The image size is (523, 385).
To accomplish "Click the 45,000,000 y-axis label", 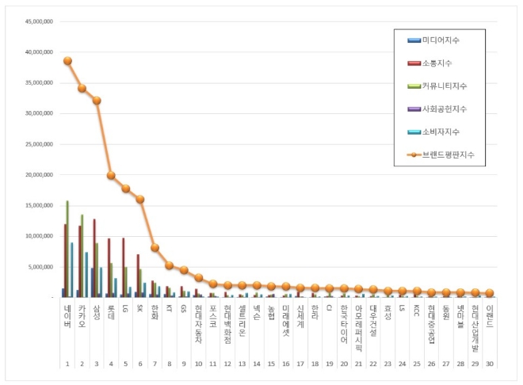I will point(36,22).
